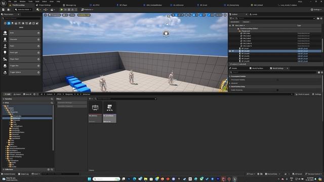Open the Content Browser filter dropdown
This screenshot has width=324, height=182.
point(91,99)
